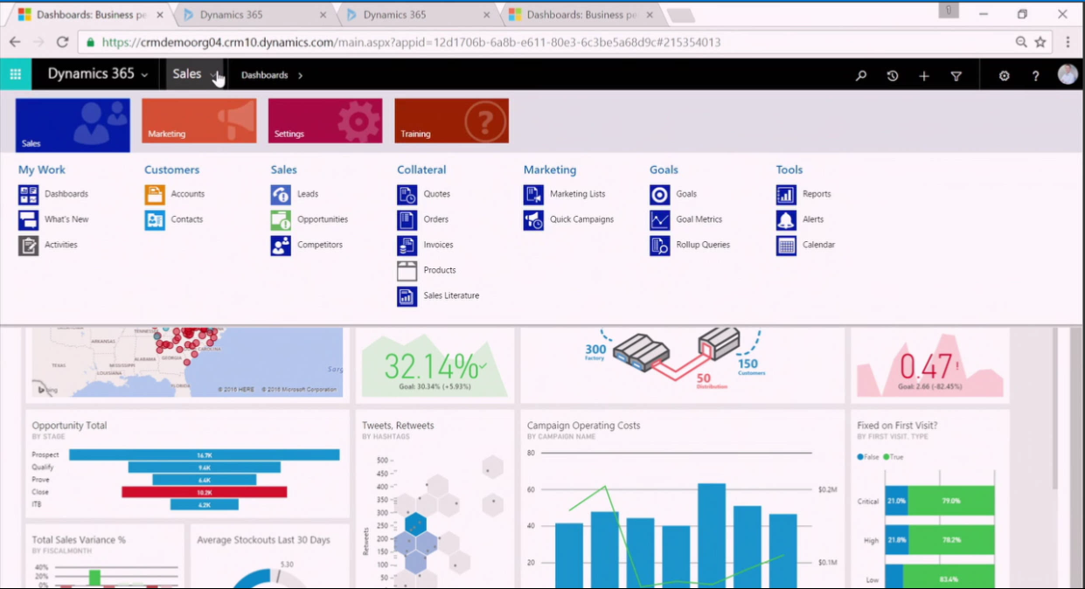Select the Marketing area tile
The width and height of the screenshot is (1085, 589).
pyautogui.click(x=199, y=121)
